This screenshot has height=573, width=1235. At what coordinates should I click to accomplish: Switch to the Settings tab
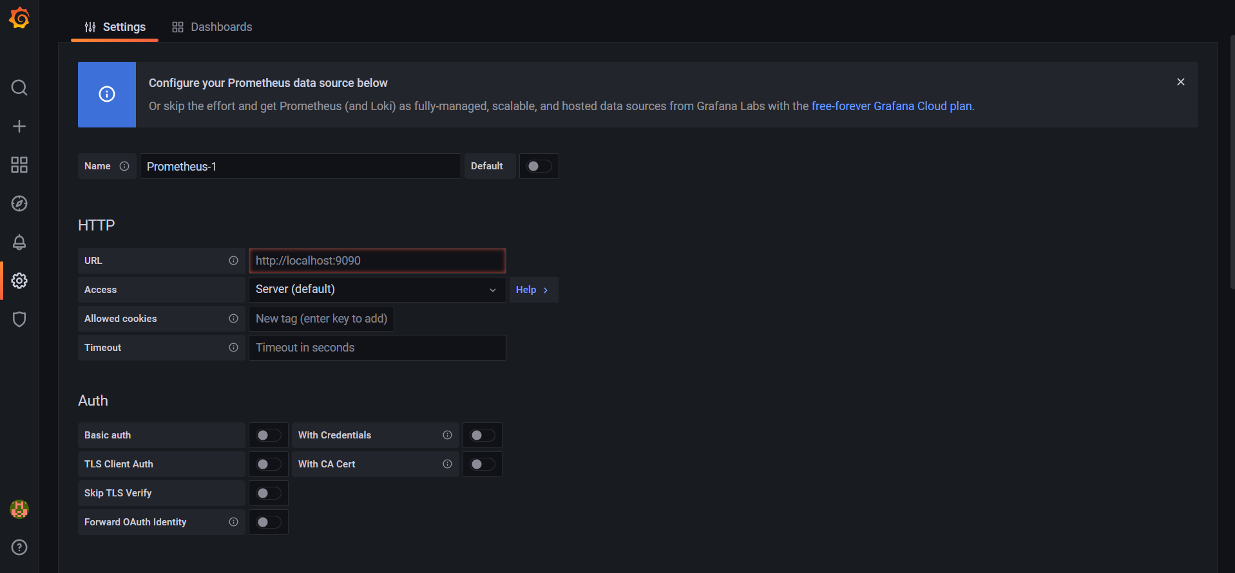(x=115, y=27)
